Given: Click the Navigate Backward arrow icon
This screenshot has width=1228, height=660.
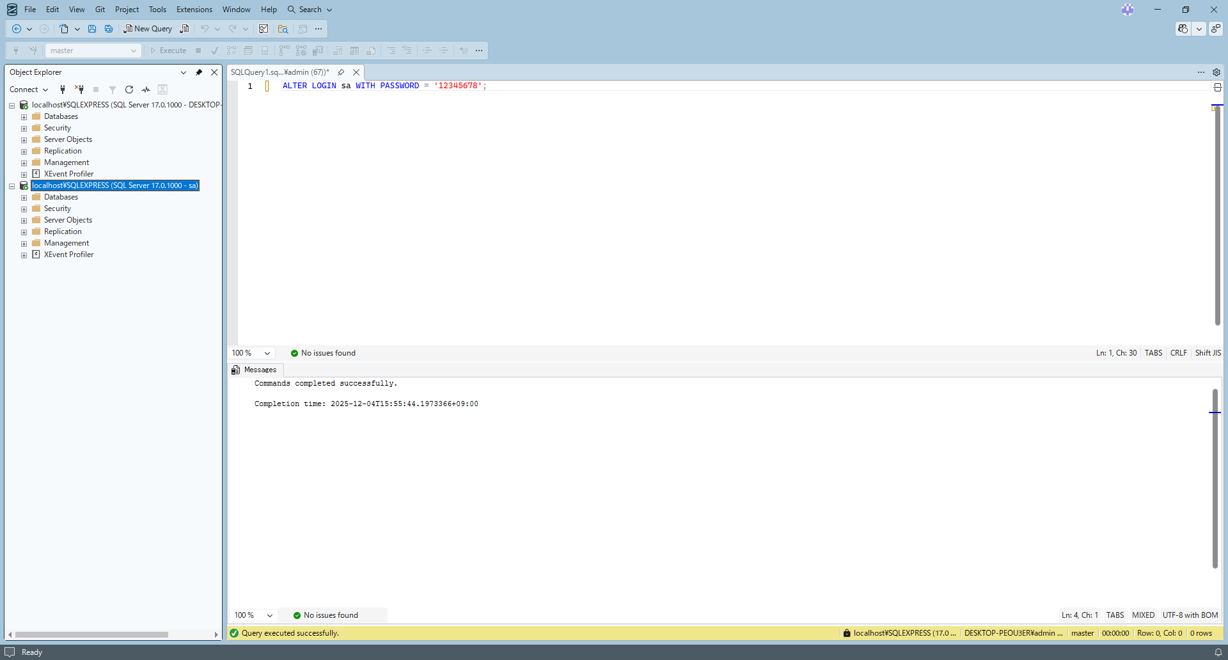Looking at the screenshot, I should click(17, 29).
